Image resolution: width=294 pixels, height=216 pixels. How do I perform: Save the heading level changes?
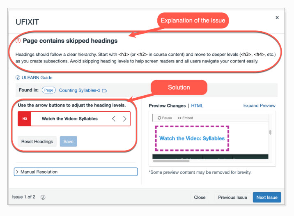coord(68,142)
